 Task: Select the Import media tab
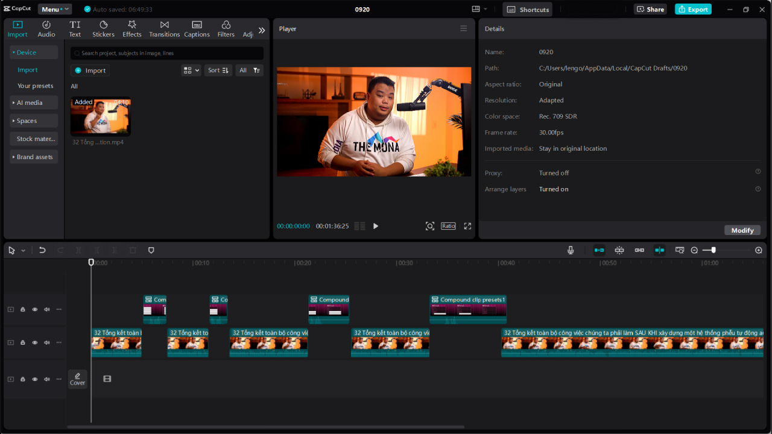17,28
